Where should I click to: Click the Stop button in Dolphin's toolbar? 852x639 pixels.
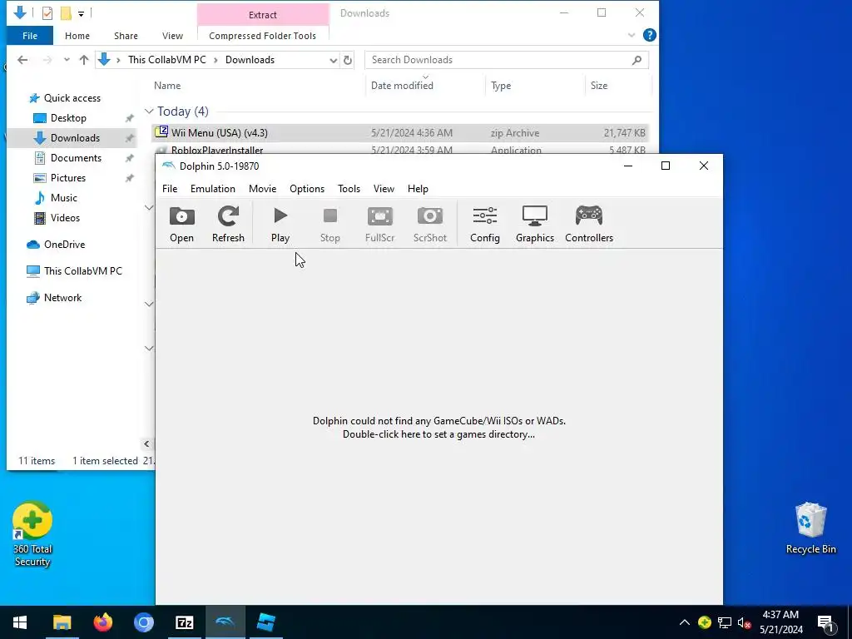coord(329,224)
